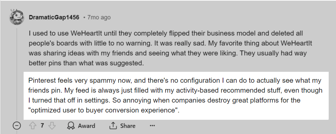Click the vote count number 7
Image resolution: width=336 pixels, height=134 pixels.
click(42, 126)
